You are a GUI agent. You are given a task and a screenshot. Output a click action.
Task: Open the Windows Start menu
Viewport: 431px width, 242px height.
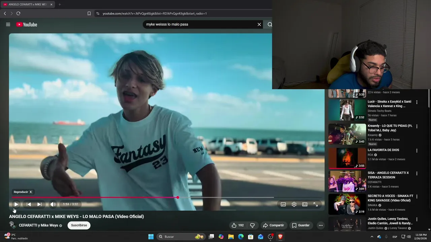click(151, 237)
